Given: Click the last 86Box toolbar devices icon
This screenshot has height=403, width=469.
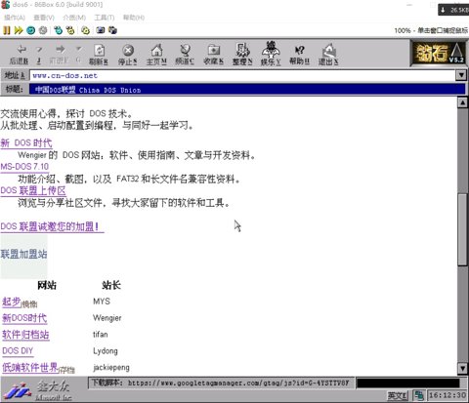Looking at the screenshot, I should tap(112, 30).
